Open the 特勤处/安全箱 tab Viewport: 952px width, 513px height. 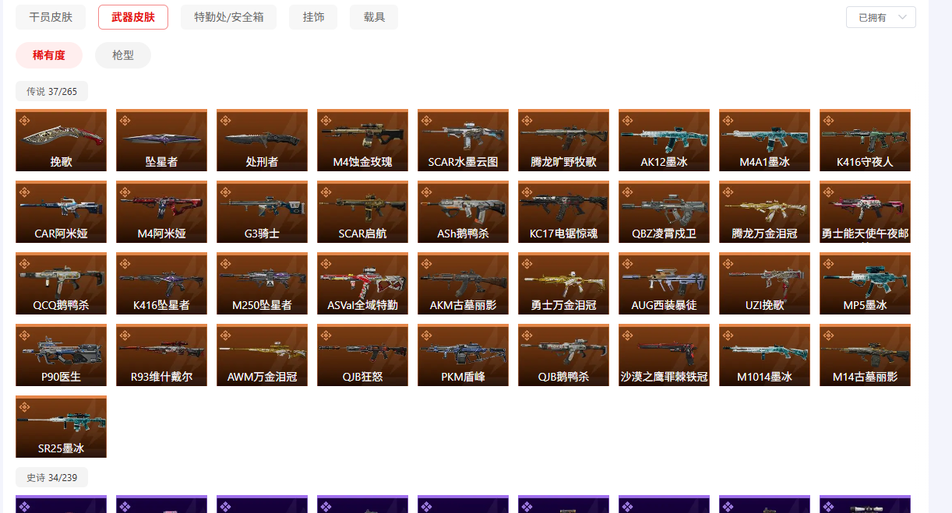[228, 17]
